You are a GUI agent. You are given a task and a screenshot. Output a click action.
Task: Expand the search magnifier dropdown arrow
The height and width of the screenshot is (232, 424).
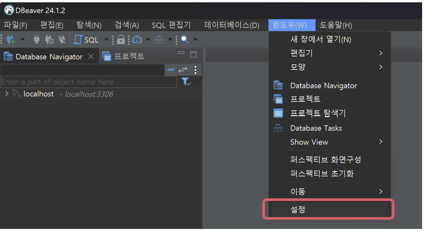pyautogui.click(x=196, y=39)
